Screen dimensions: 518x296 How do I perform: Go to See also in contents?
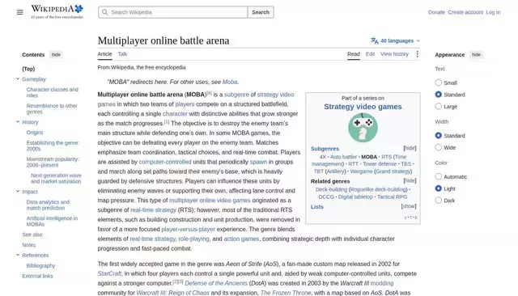click(x=32, y=235)
